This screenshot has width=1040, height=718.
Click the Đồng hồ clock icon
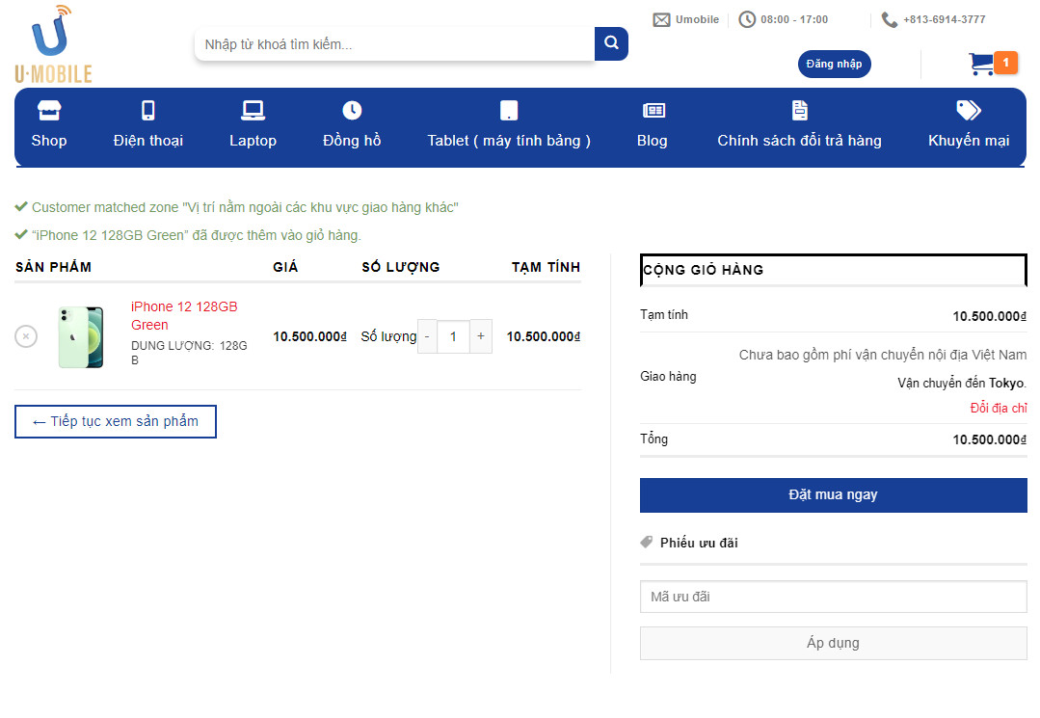[352, 110]
